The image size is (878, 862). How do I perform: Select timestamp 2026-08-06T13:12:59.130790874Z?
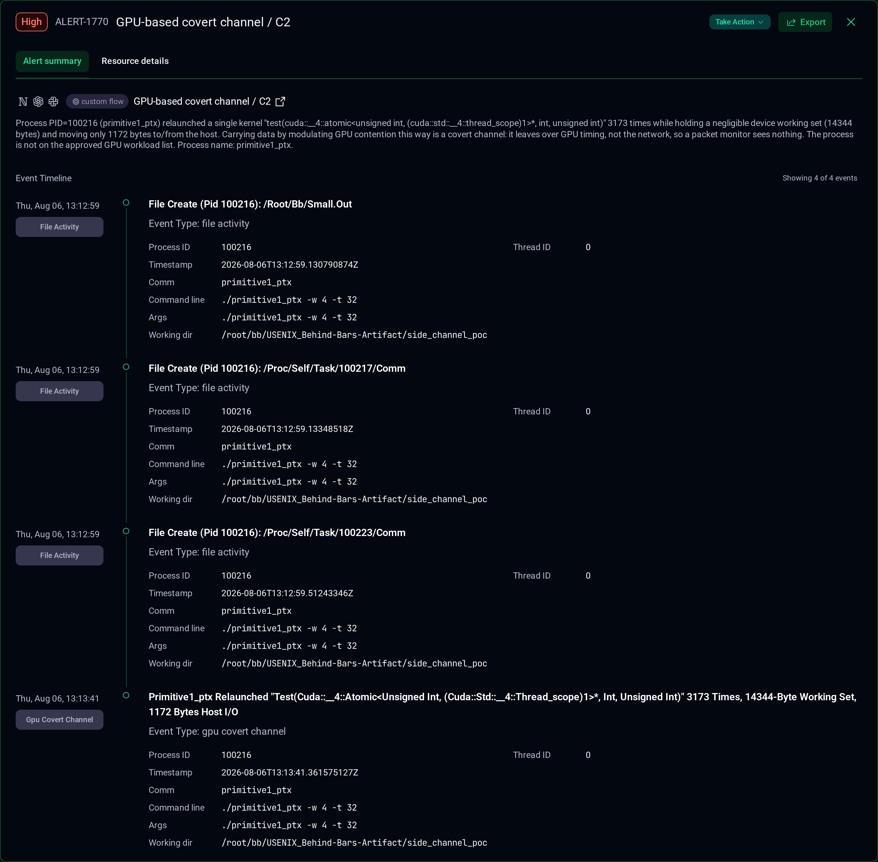[x=289, y=265]
